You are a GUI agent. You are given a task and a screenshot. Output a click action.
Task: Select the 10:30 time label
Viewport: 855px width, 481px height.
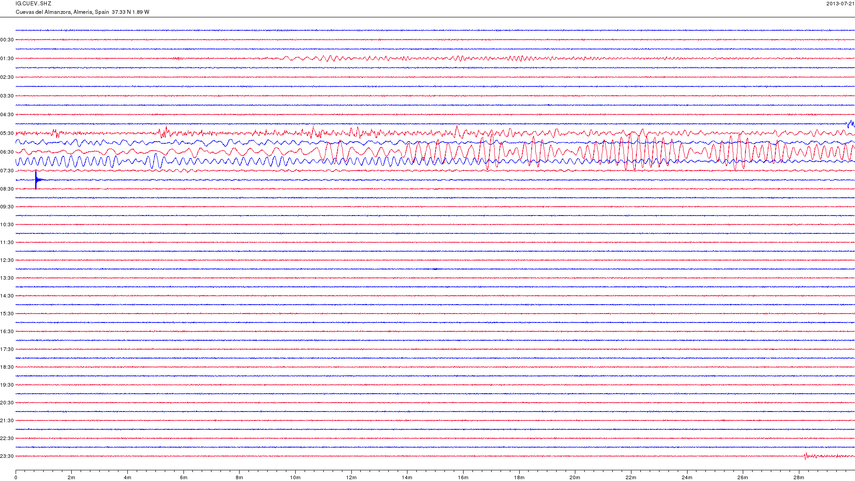coord(7,224)
